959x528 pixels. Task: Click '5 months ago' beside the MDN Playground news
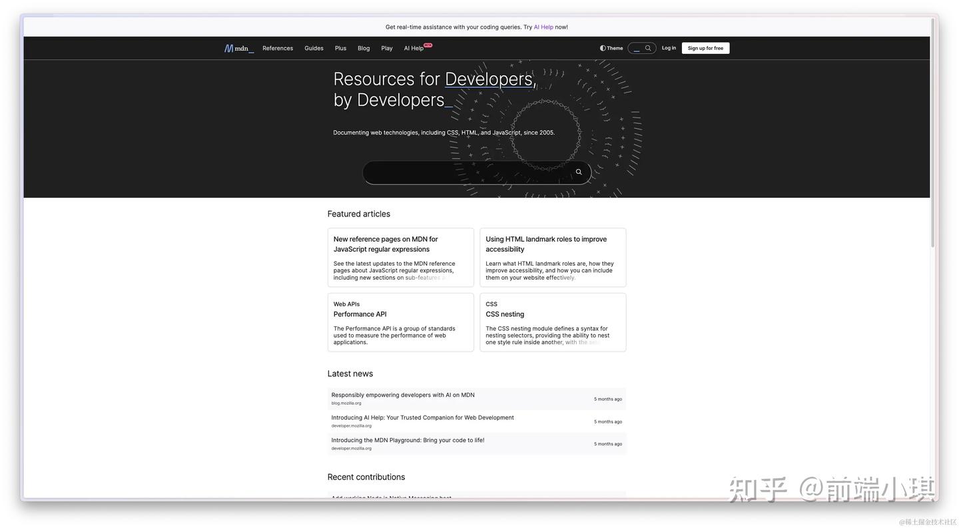pyautogui.click(x=608, y=444)
